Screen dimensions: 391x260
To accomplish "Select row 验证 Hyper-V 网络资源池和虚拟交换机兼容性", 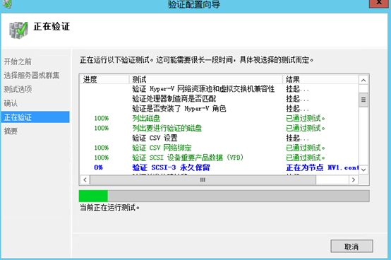I will pyautogui.click(x=219, y=89).
